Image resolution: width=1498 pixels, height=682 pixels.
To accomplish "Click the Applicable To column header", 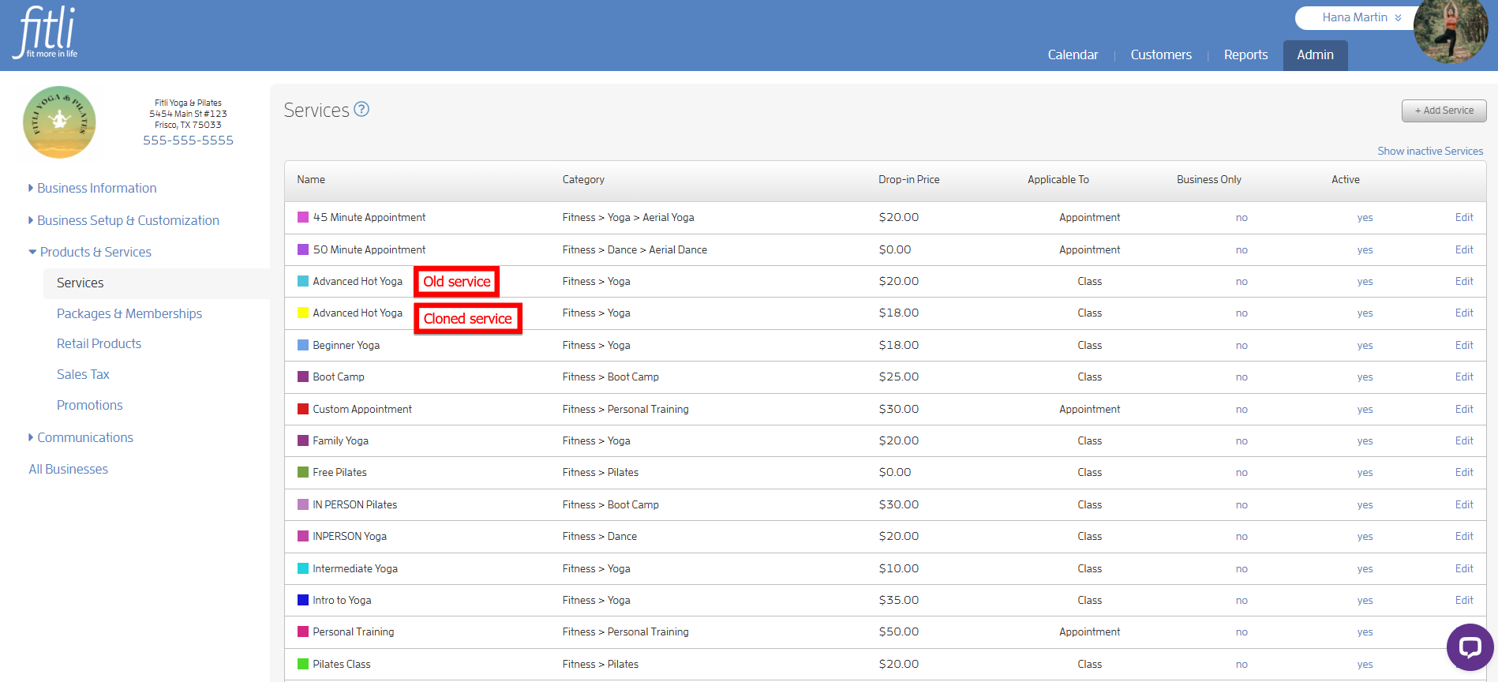I will pyautogui.click(x=1058, y=179).
